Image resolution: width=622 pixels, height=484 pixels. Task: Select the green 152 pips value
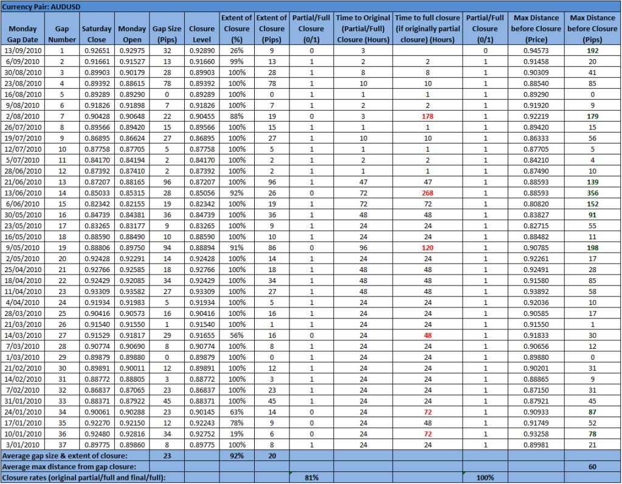tap(592, 204)
